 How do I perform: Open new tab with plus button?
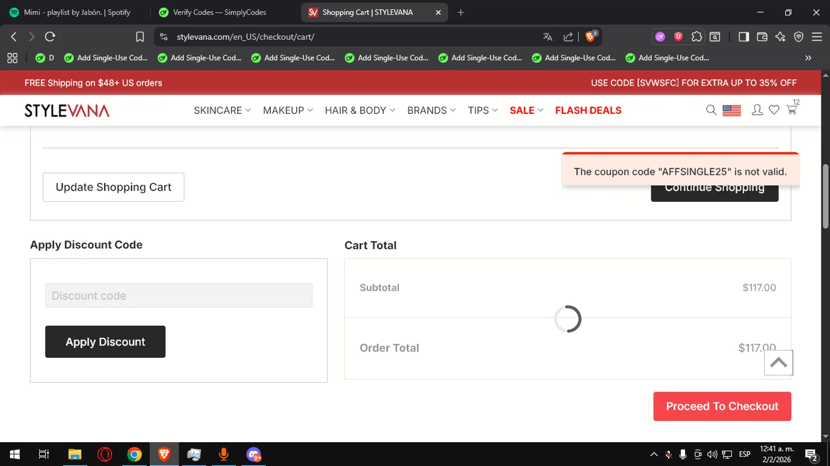pyautogui.click(x=460, y=12)
